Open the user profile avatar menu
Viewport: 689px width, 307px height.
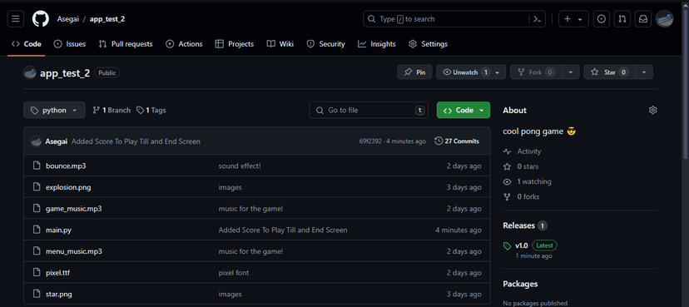[664, 19]
